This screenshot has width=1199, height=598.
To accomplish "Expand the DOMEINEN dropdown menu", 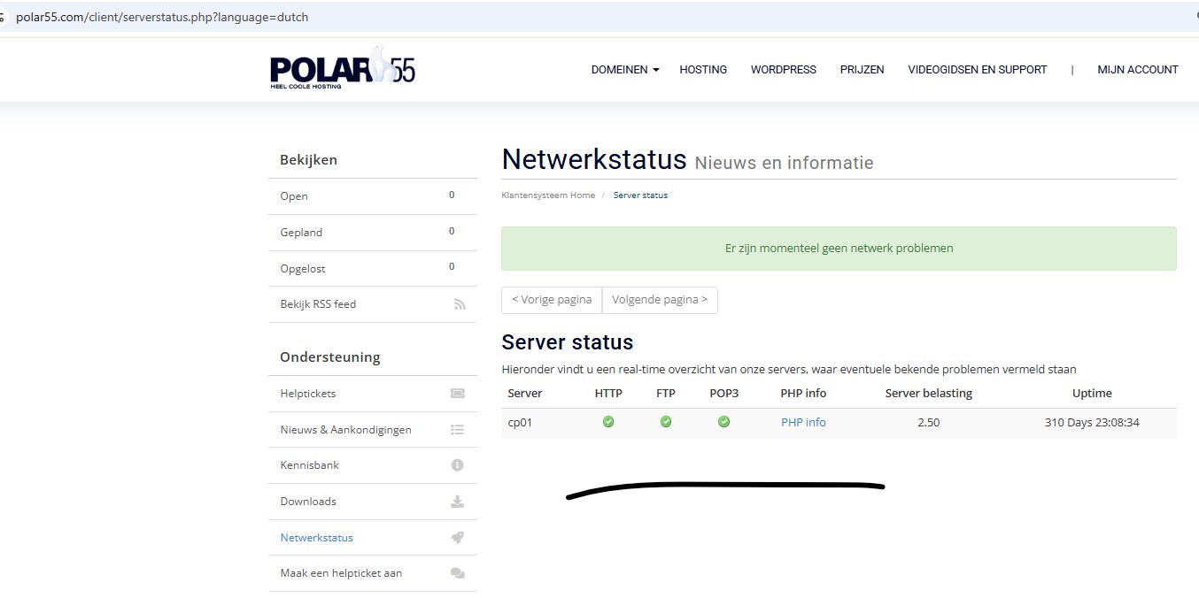I will click(624, 69).
